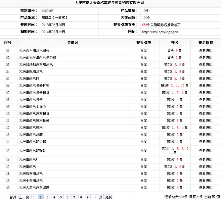Click the 排名快照 column header
The height and width of the screenshot is (199, 221).
(x=206, y=43)
